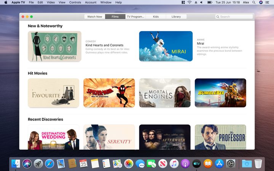Open the Apple menu
274x171 pixels.
(x=6, y=2)
